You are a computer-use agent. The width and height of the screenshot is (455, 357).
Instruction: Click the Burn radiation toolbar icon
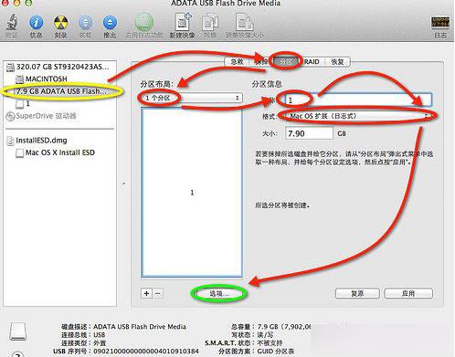[60, 23]
